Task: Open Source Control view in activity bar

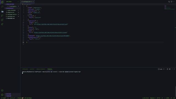Action: pos(2,11)
